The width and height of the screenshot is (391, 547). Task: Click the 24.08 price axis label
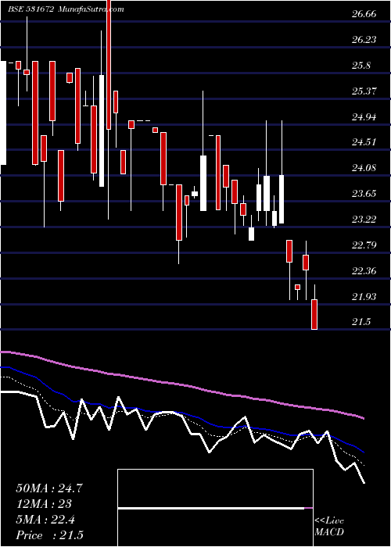point(364,168)
